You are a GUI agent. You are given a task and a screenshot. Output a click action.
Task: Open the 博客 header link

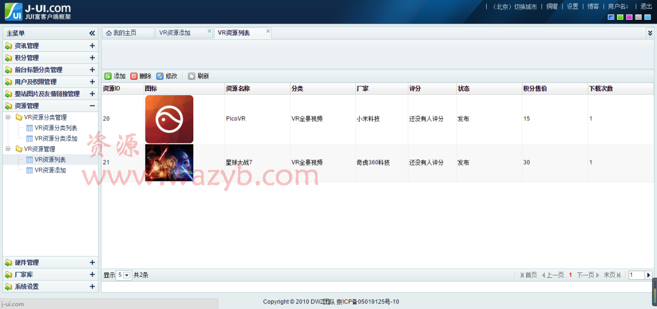(x=593, y=7)
